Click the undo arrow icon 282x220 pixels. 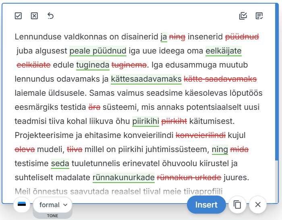[50, 16]
